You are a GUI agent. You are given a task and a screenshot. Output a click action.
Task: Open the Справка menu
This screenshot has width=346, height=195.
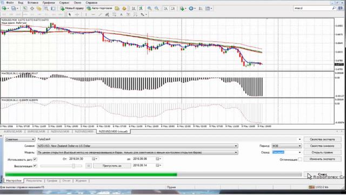(91, 3)
